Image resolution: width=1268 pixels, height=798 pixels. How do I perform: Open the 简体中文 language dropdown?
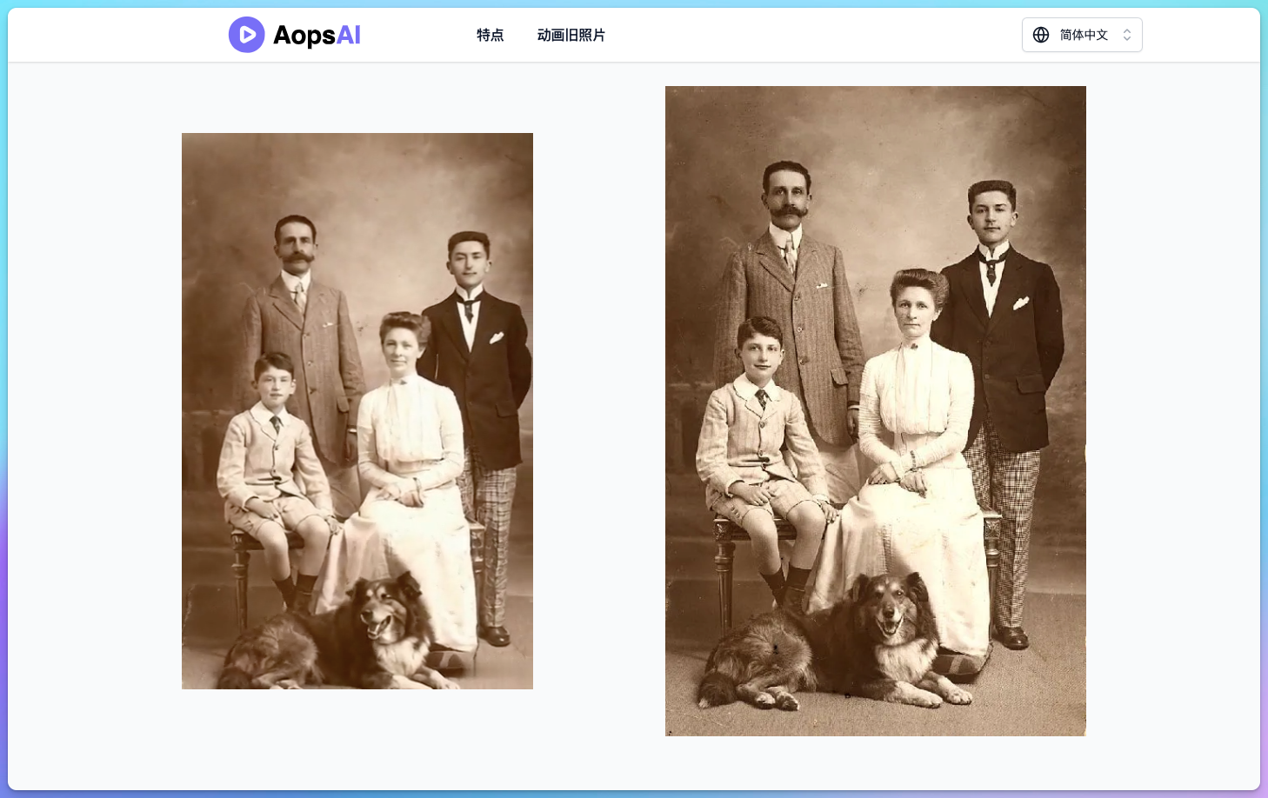[1082, 35]
